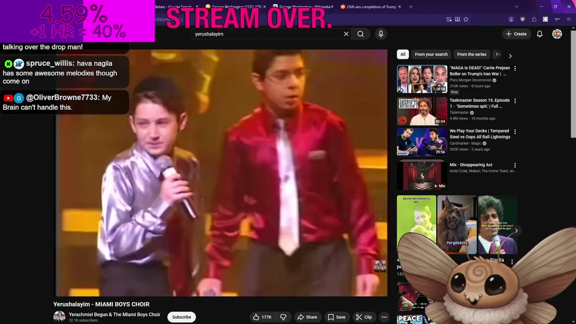The image size is (576, 324).
Task: Clear the YouTube search box text
Action: 346,34
